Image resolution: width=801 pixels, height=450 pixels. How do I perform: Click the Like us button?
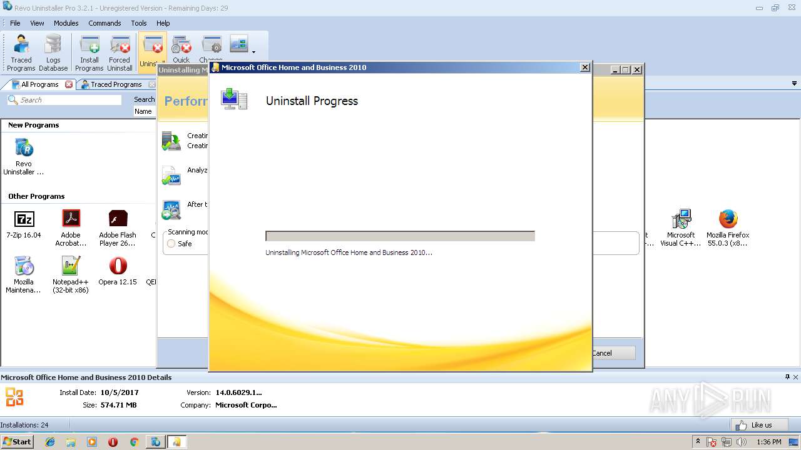pos(759,425)
